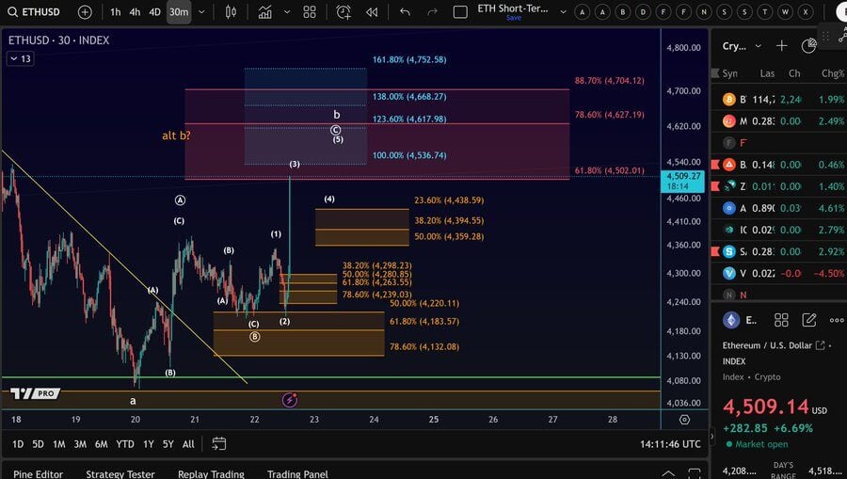The height and width of the screenshot is (479, 847).
Task: Select the 30m timeframe
Action: pos(179,12)
